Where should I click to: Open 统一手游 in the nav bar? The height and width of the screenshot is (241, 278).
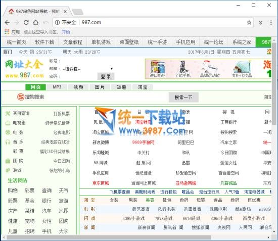[157, 42]
